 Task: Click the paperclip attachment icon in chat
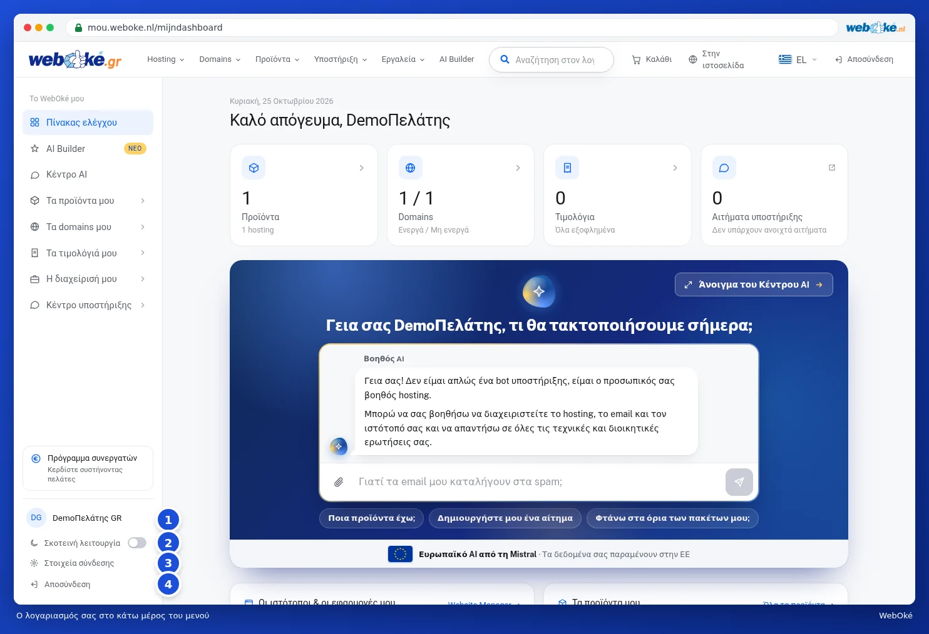pos(339,482)
